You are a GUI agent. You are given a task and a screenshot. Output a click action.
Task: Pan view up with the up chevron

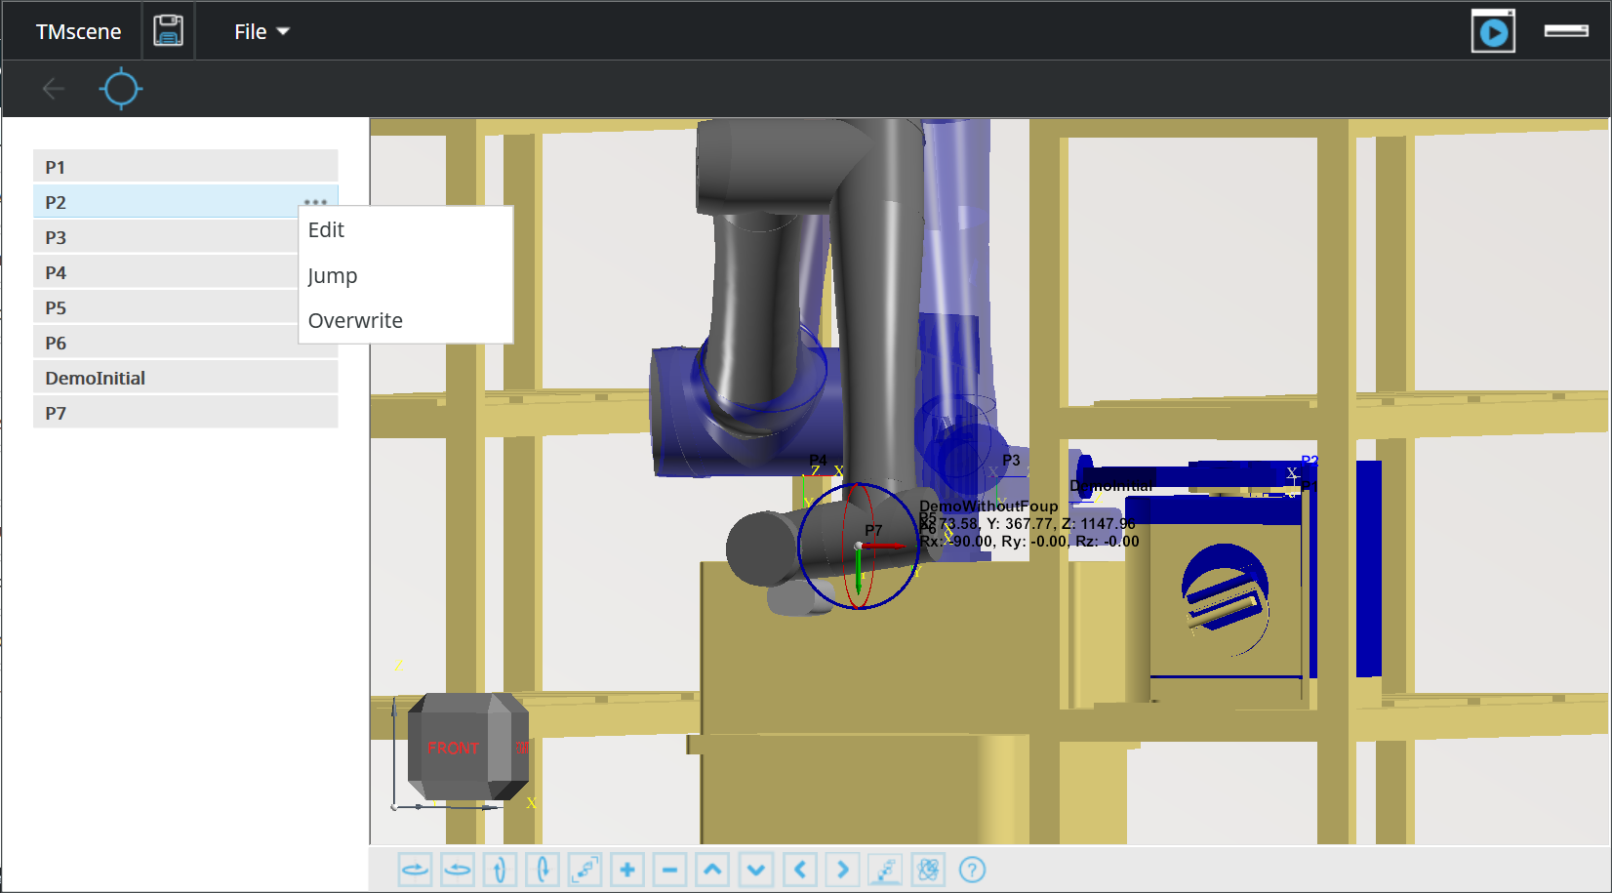coord(713,870)
